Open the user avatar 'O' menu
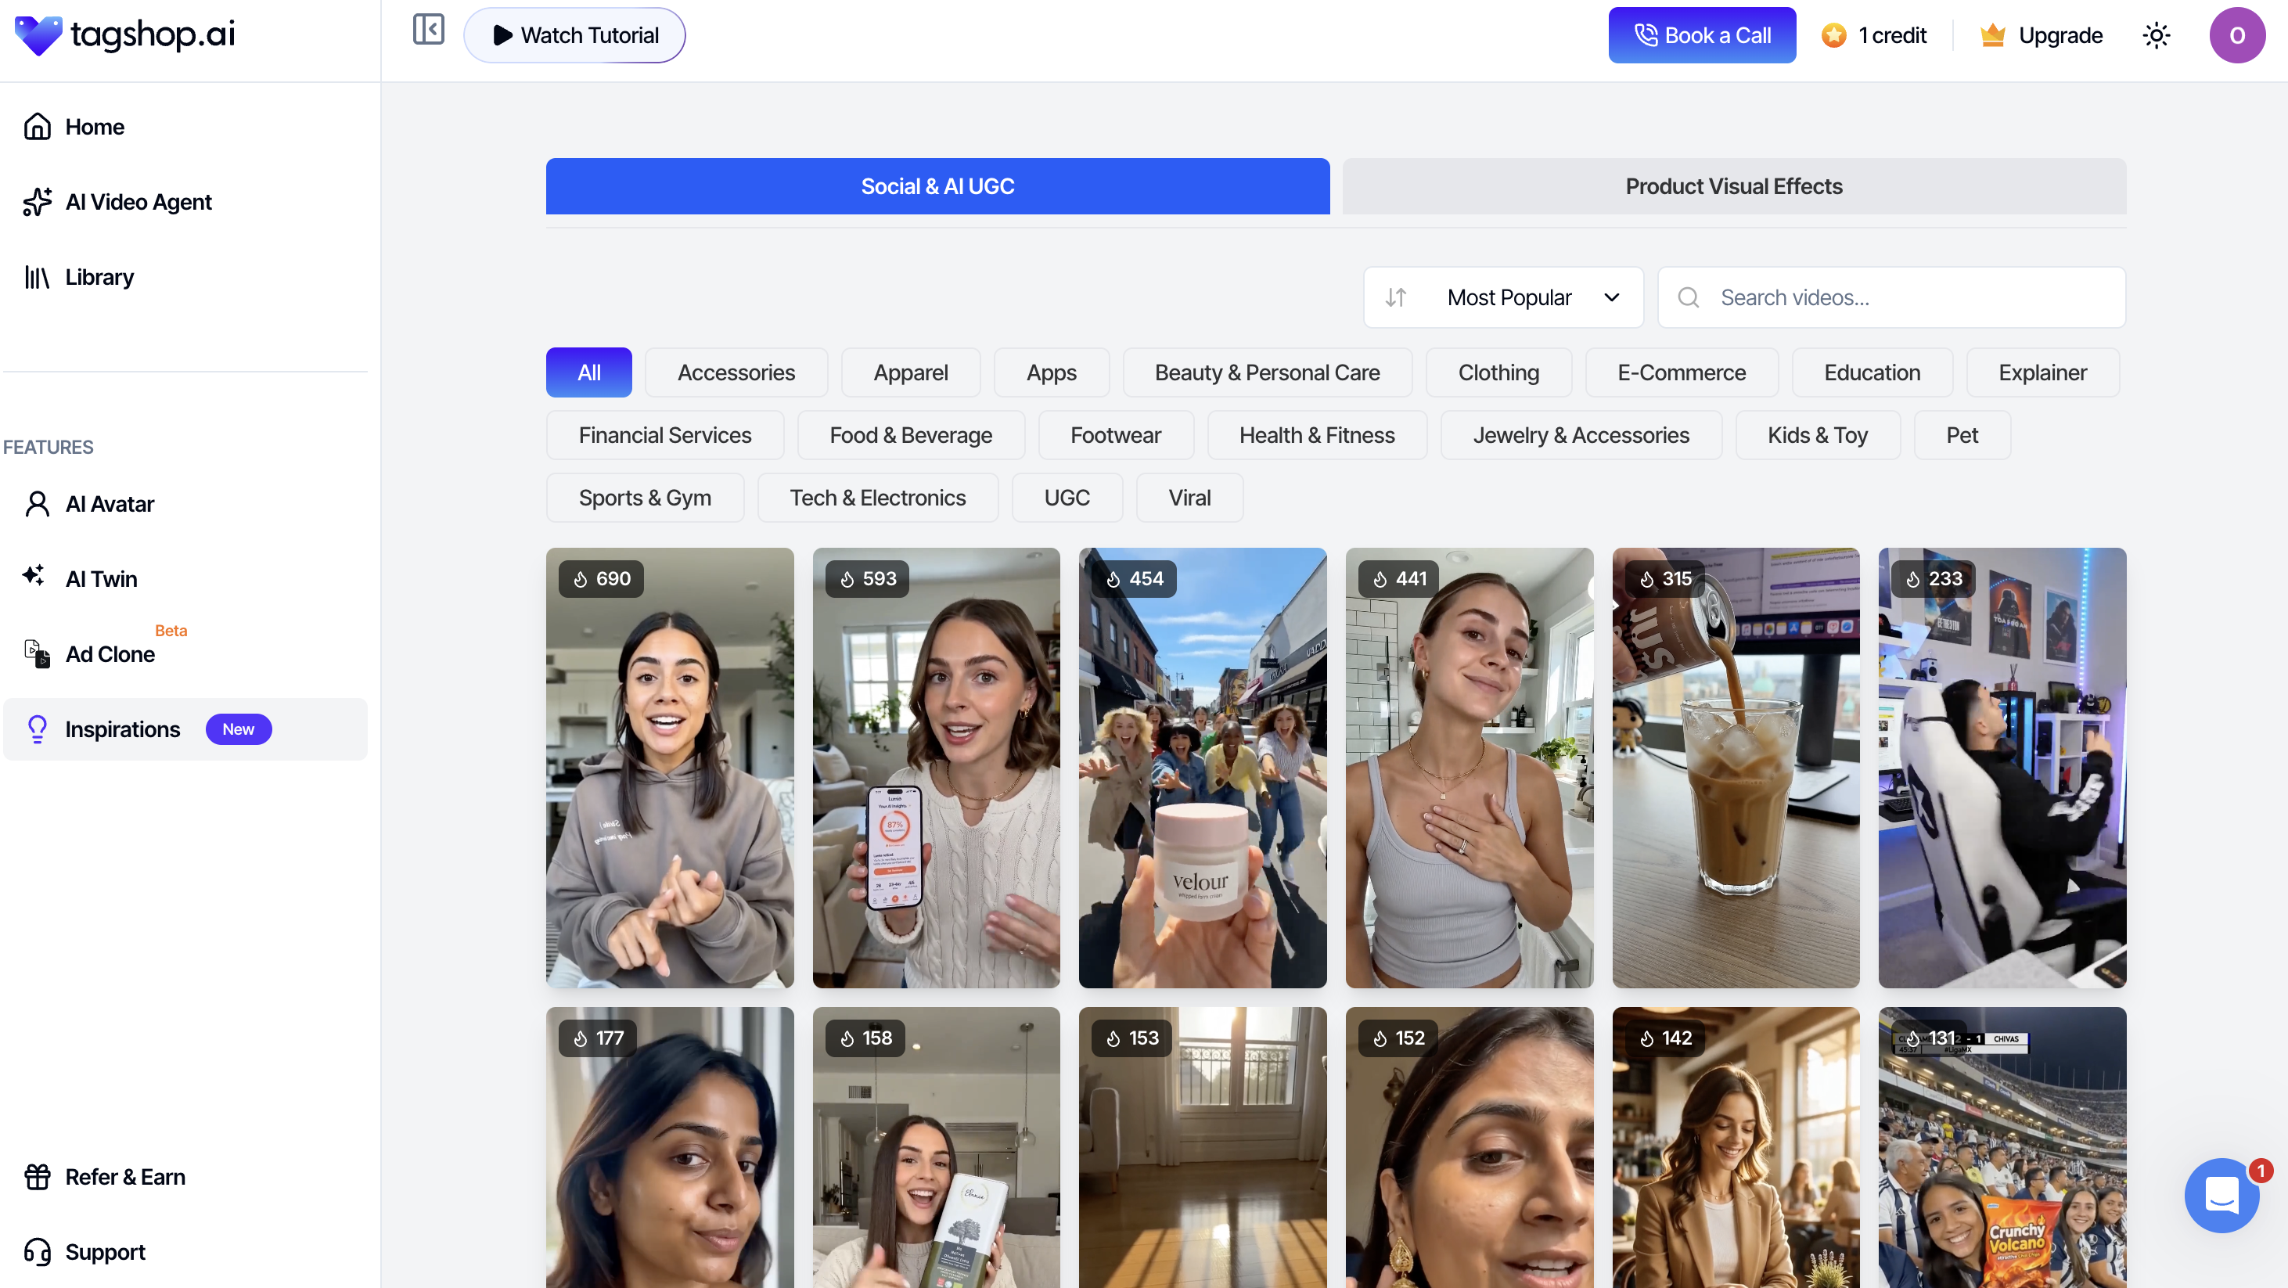This screenshot has height=1288, width=2288. [x=2236, y=35]
